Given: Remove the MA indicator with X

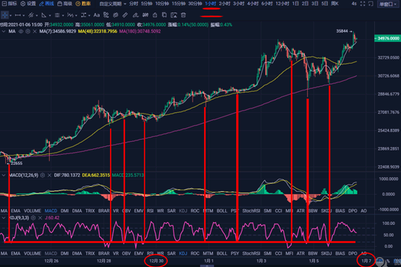Looking at the screenshot, I should click(x=35, y=31).
